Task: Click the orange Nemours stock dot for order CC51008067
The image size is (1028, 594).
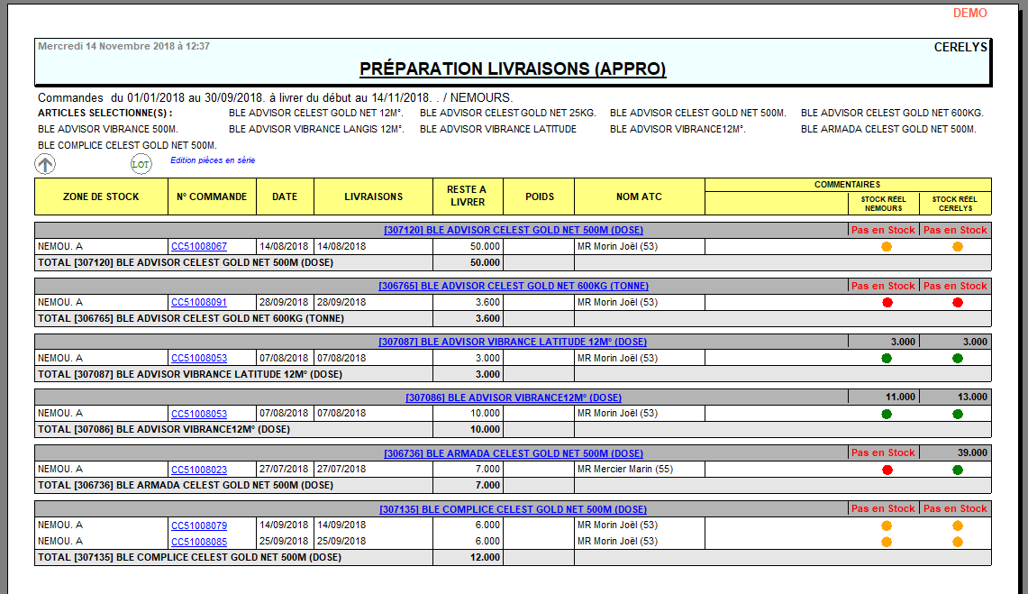Action: tap(887, 245)
